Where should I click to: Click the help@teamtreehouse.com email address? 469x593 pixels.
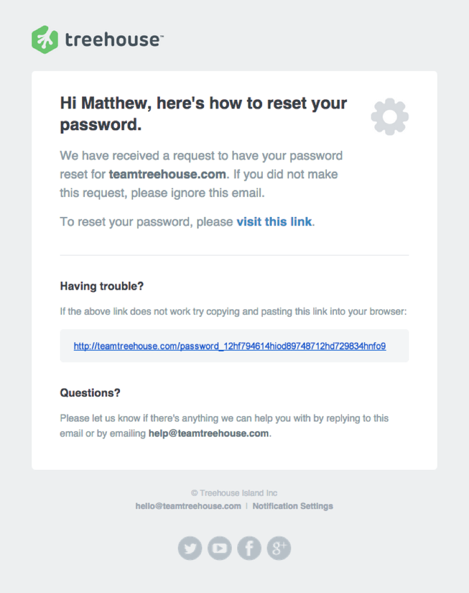208,433
